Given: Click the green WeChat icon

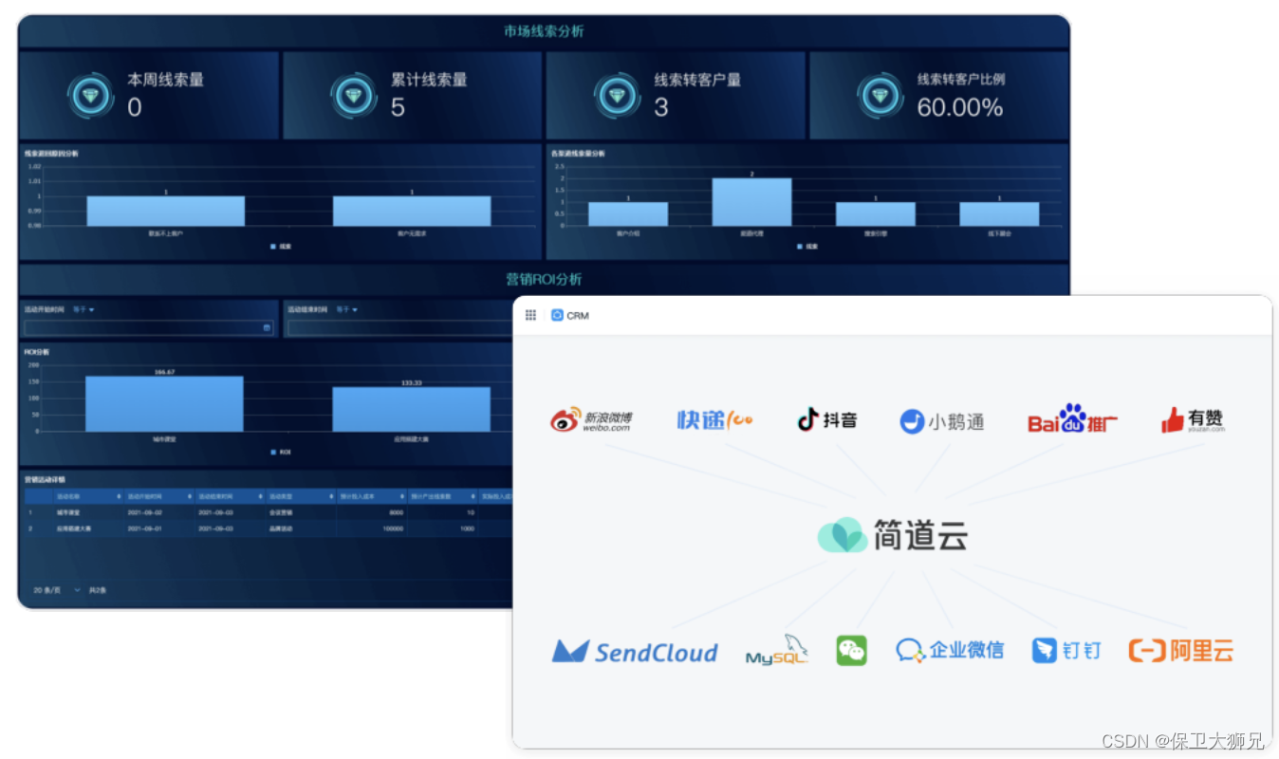Looking at the screenshot, I should pos(851,650).
